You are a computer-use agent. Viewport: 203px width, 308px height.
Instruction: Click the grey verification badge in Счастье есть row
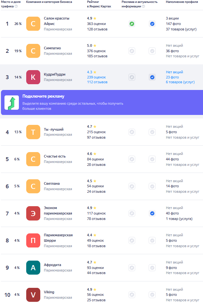point(152,159)
